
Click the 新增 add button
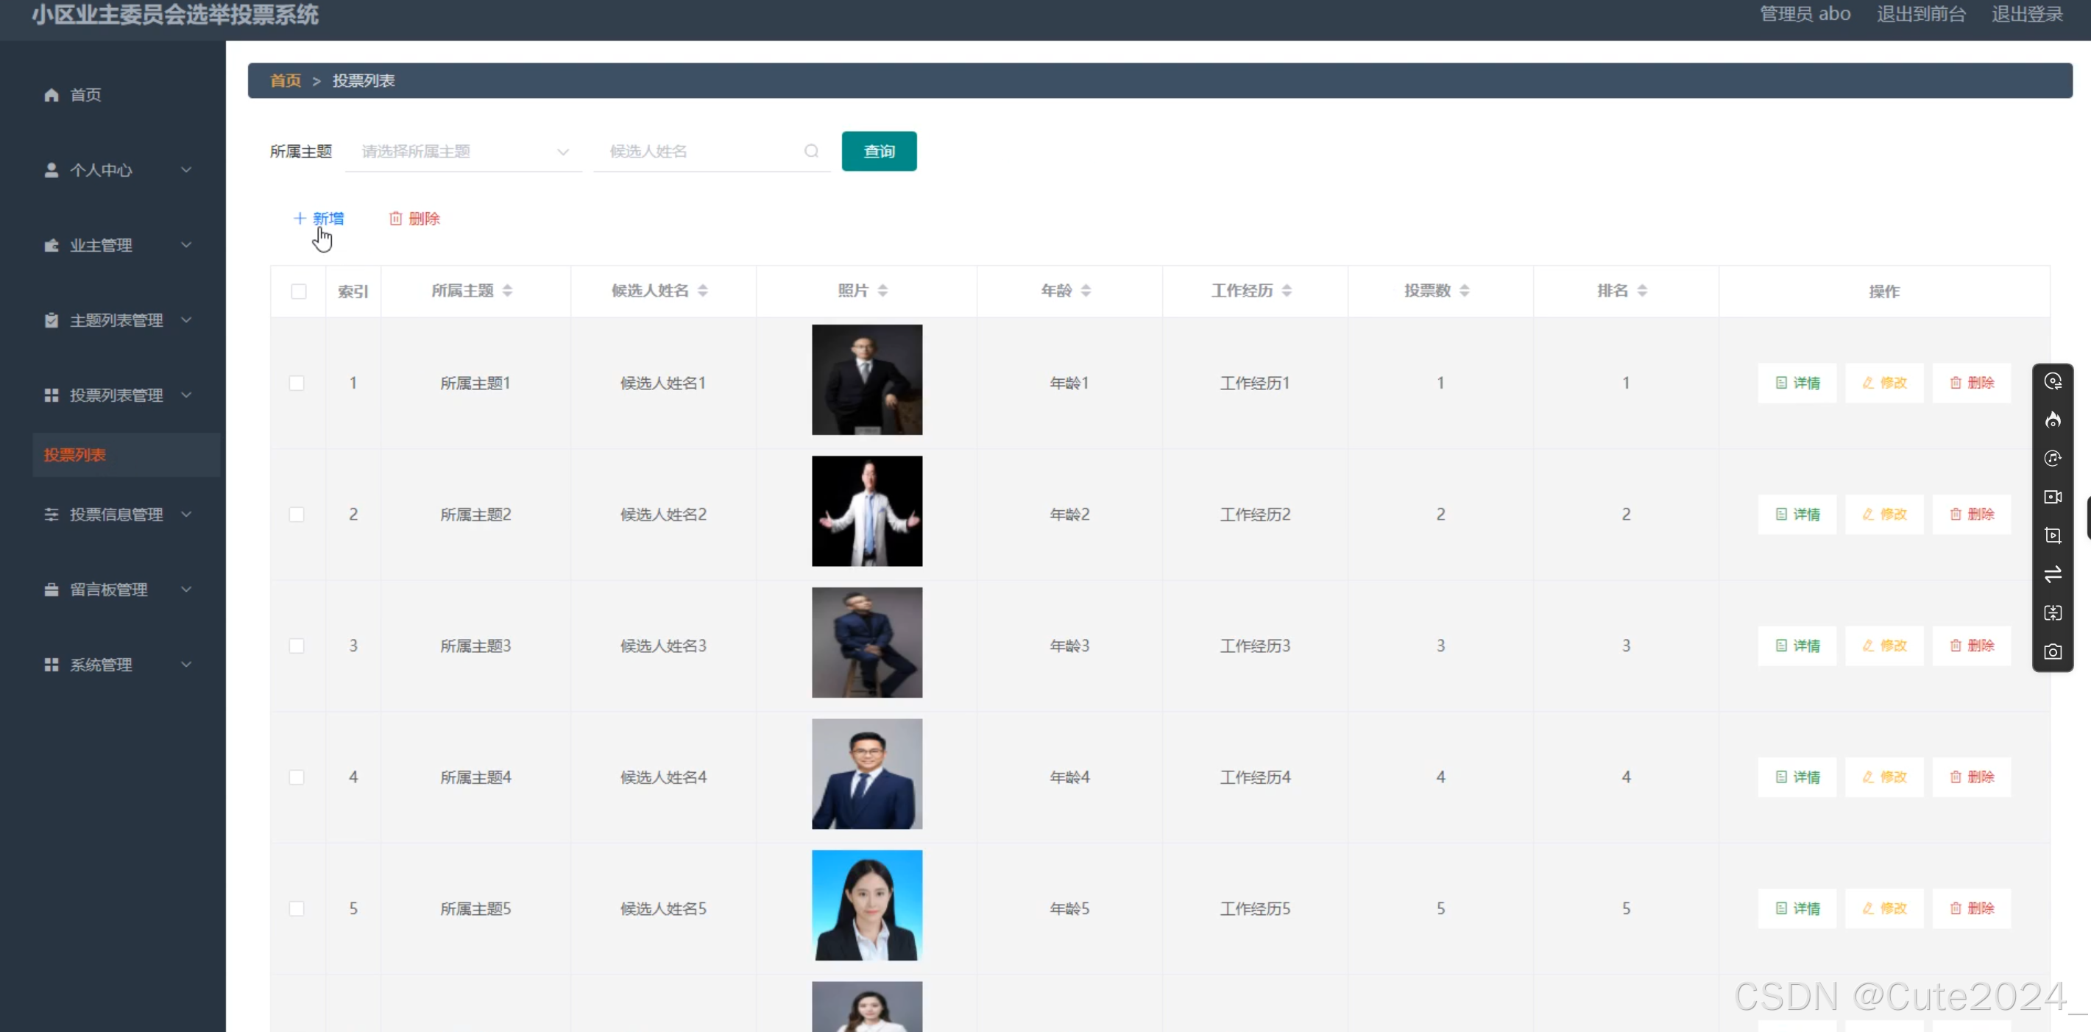(x=318, y=219)
